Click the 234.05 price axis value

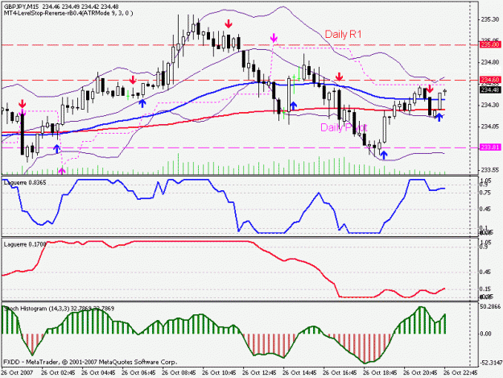click(x=490, y=127)
